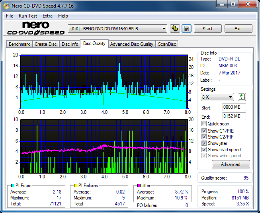The image size is (260, 213).
Task: Click the PI Failures bottom graph area
Action: [104, 147]
